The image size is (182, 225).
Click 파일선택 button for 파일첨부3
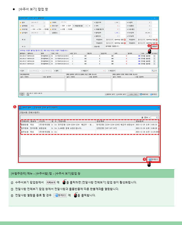pyautogui.click(x=110, y=43)
